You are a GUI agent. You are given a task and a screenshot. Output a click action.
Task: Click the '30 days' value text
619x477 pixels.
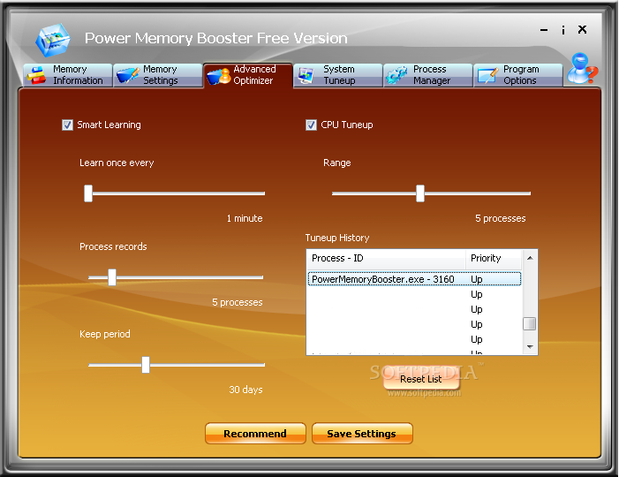(246, 390)
